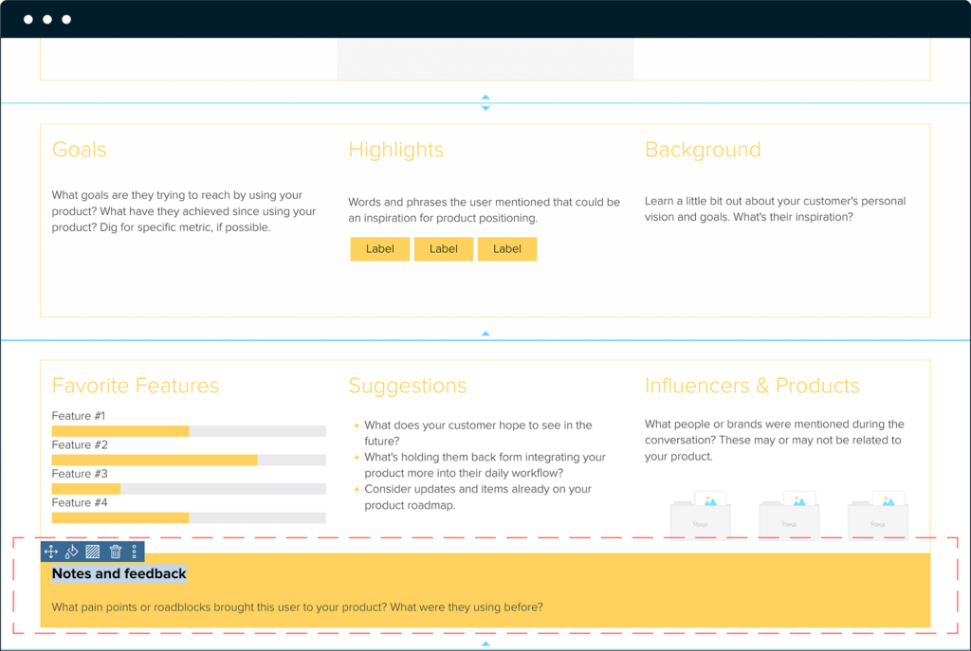Screen dimensions: 971x651
Task: Click the up arrow on the bottom divider
Action: point(485,642)
